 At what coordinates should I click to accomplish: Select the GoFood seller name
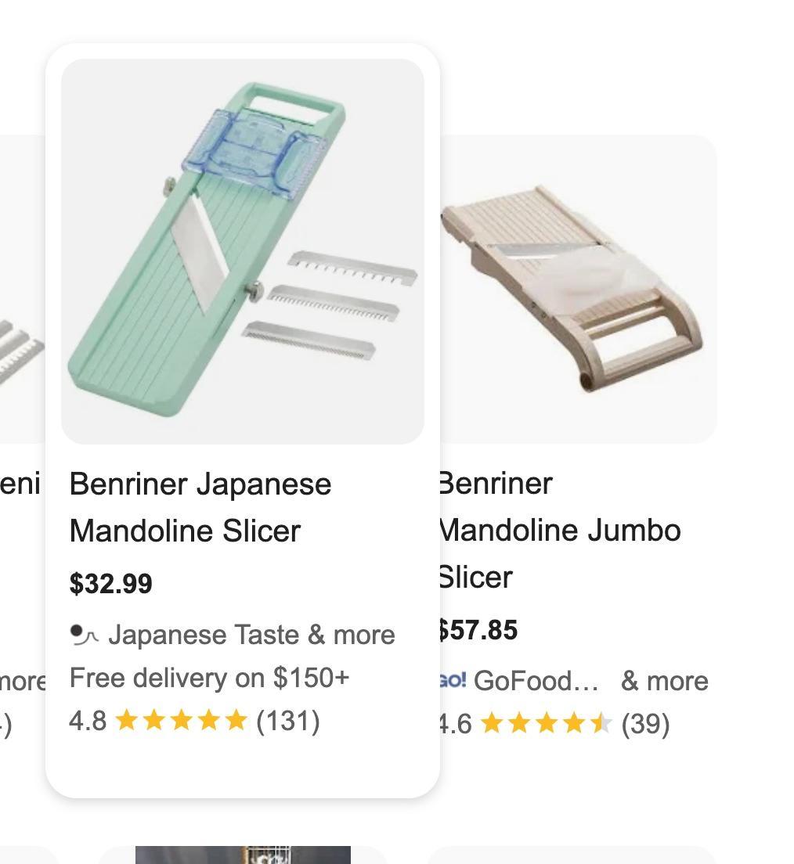pos(536,681)
